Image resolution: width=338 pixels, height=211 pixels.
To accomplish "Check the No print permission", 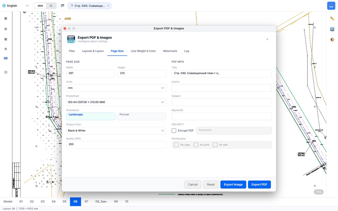I will point(196,145).
